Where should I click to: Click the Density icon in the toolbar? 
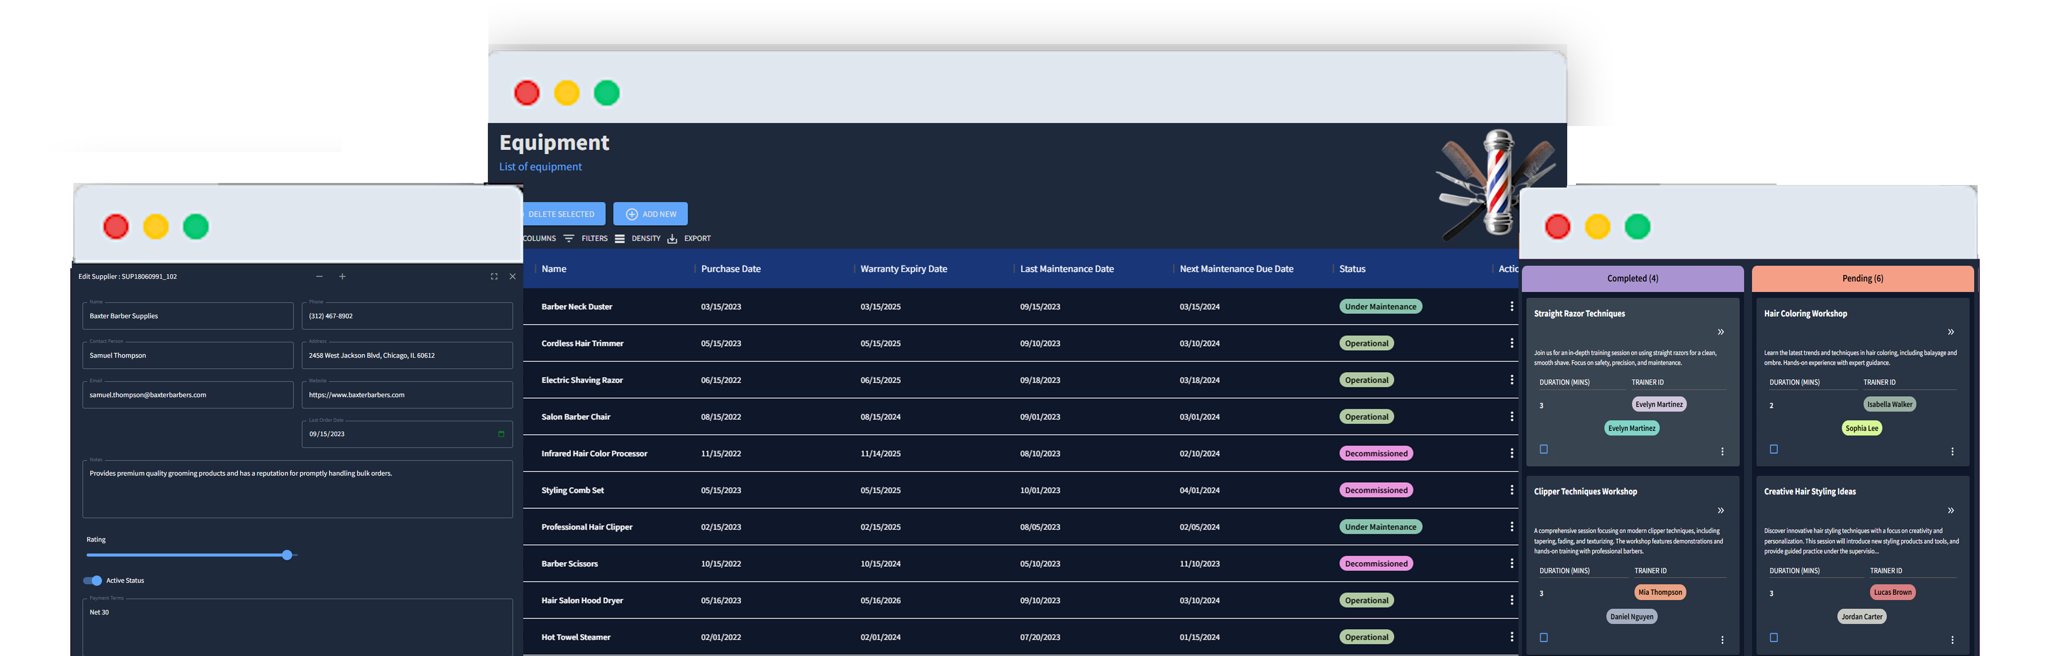[620, 238]
